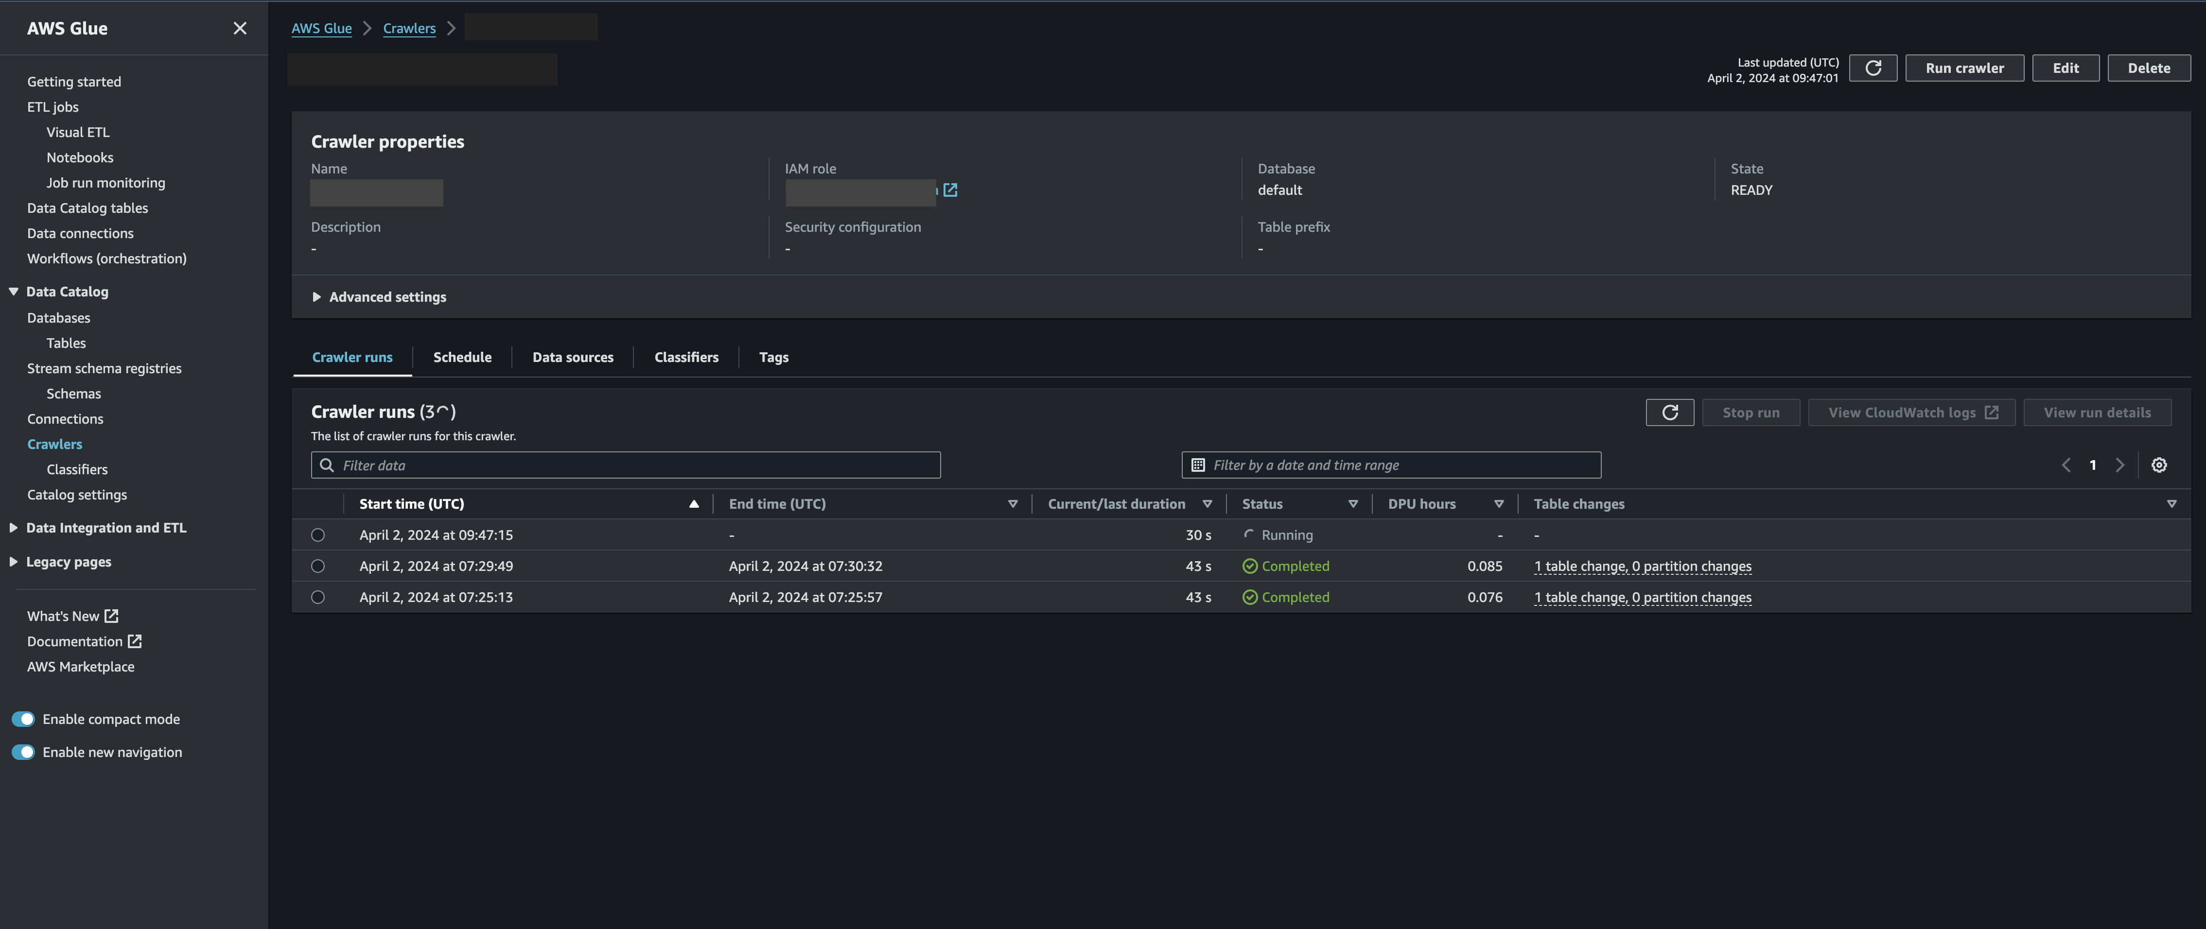Sort by Start time ascending arrow
The height and width of the screenshot is (929, 2206).
pos(694,504)
